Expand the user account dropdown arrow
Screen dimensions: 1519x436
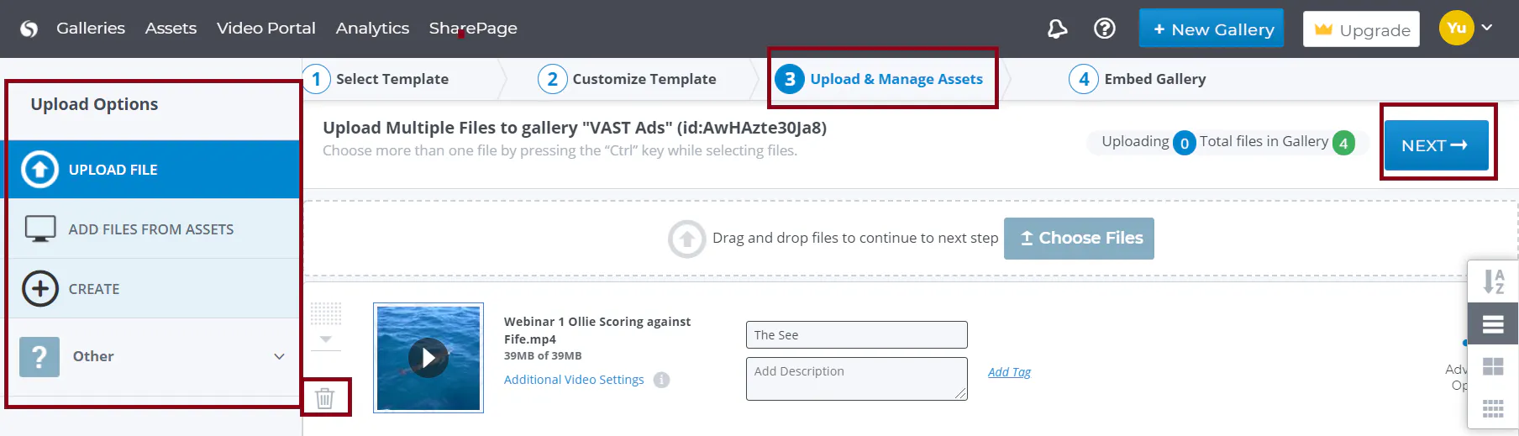tap(1487, 28)
